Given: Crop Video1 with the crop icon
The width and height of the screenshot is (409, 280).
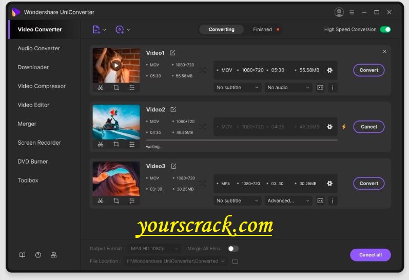Looking at the screenshot, I should 116,88.
